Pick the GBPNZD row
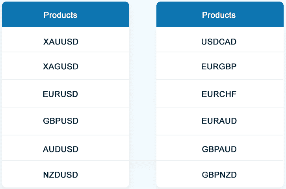Screen dimensions: 286x189 pyautogui.click(x=219, y=174)
